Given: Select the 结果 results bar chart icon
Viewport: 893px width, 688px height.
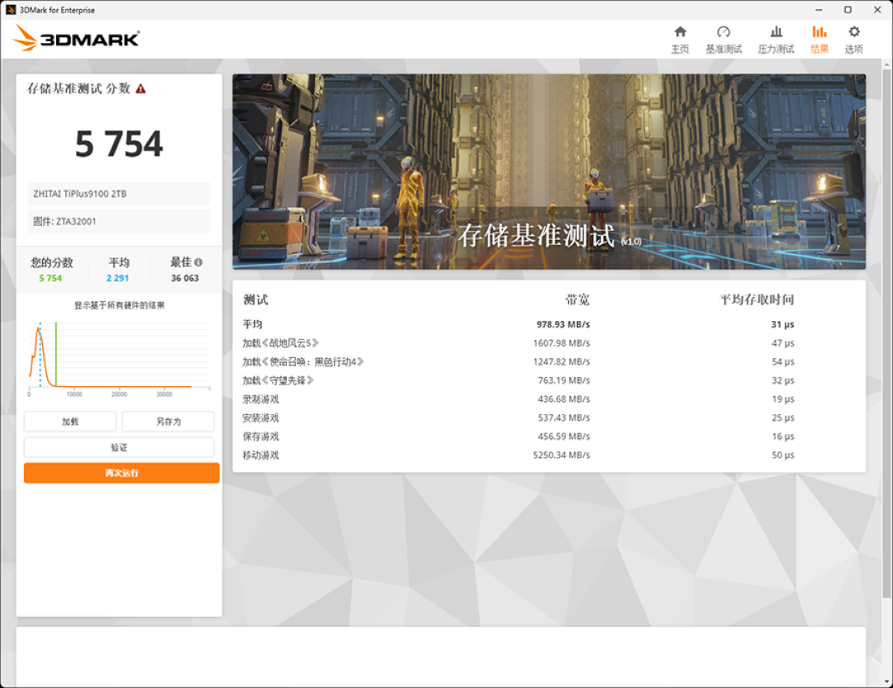Looking at the screenshot, I should 819,32.
